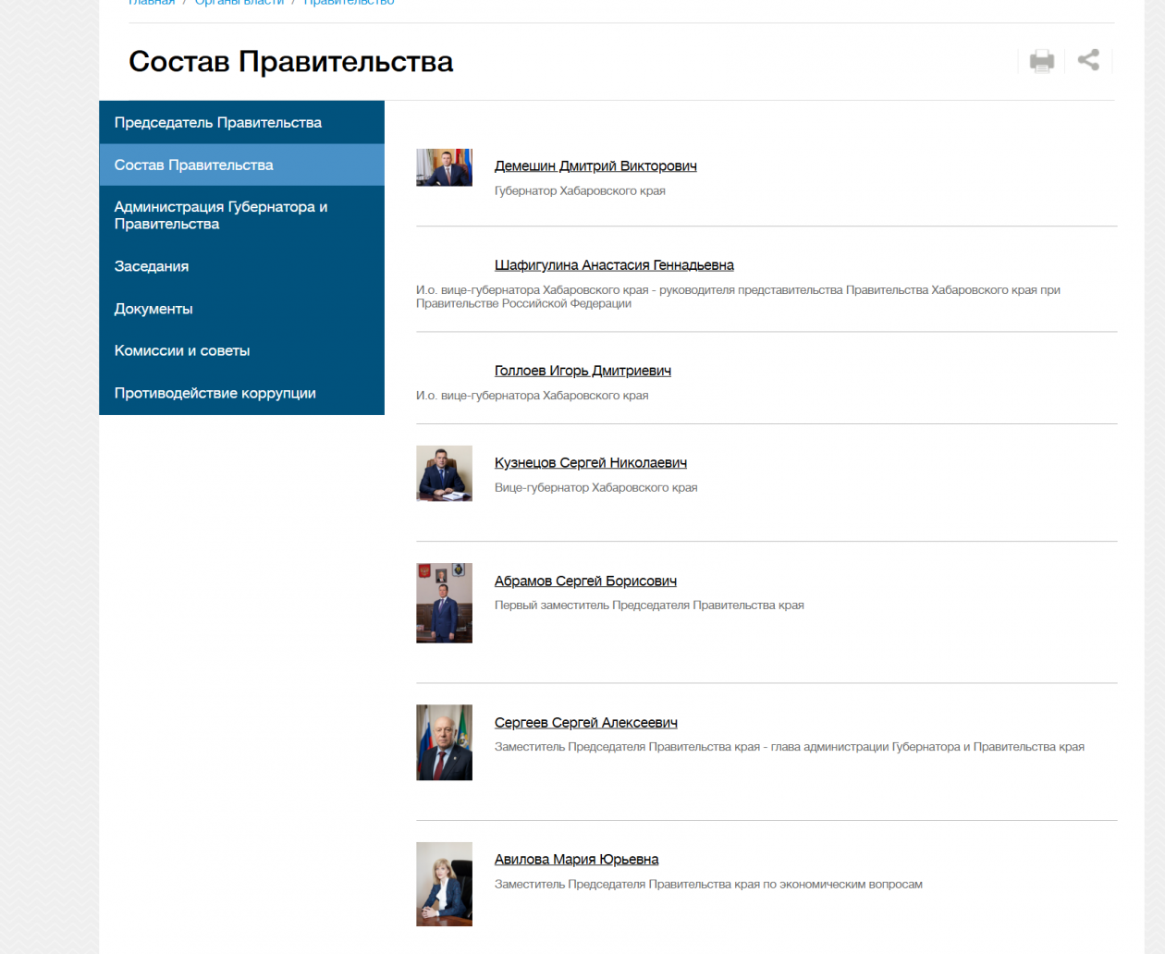Screen dimensions: 1165x954
Task: Click Шафигулина's title about представительства Правительства
Action: point(738,297)
